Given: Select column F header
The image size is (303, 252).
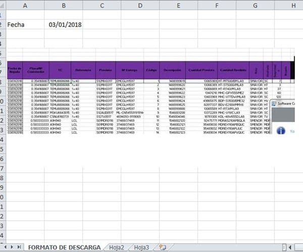Looking at the screenshot, I should coord(217,5).
